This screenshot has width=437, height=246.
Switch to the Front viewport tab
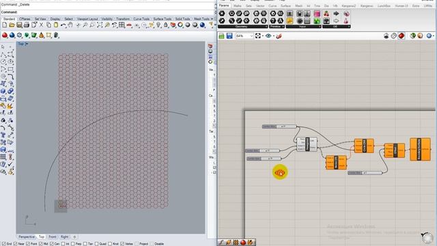coord(53,237)
